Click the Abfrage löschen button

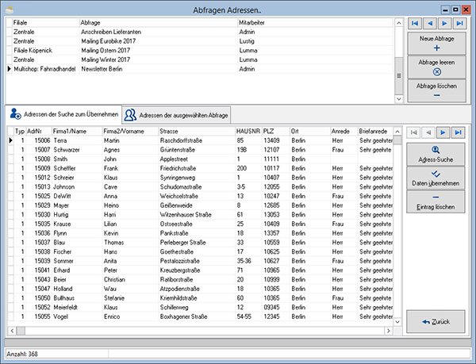tap(436, 90)
